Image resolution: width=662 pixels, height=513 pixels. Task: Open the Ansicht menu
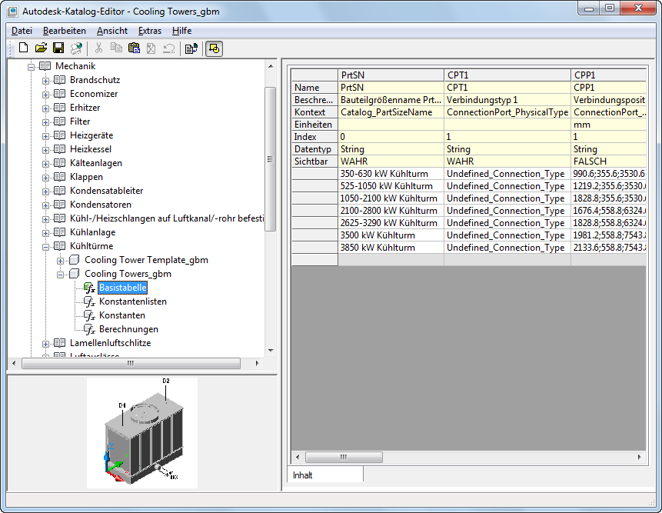(112, 31)
